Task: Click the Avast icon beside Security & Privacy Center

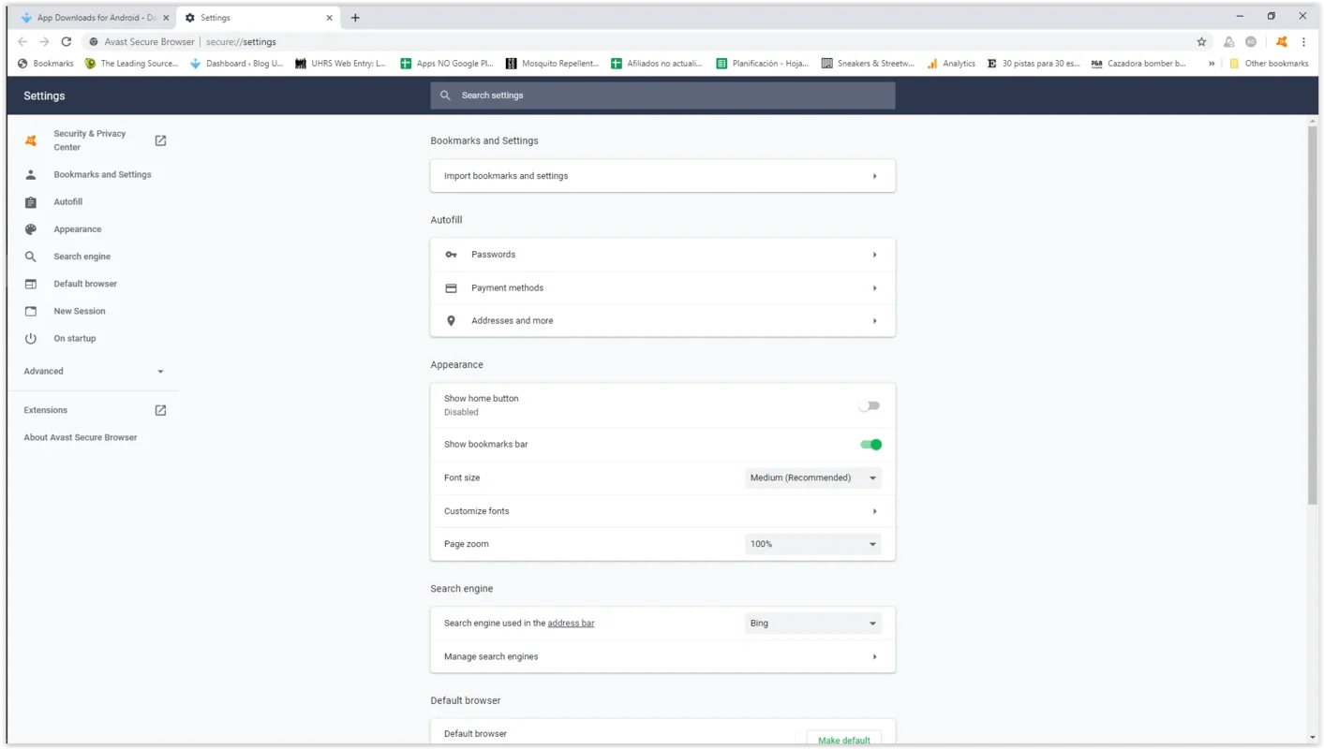Action: 31,140
